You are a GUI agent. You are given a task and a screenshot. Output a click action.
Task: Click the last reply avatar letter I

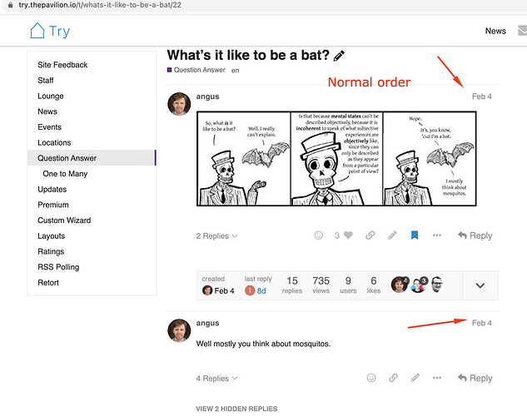(x=250, y=290)
